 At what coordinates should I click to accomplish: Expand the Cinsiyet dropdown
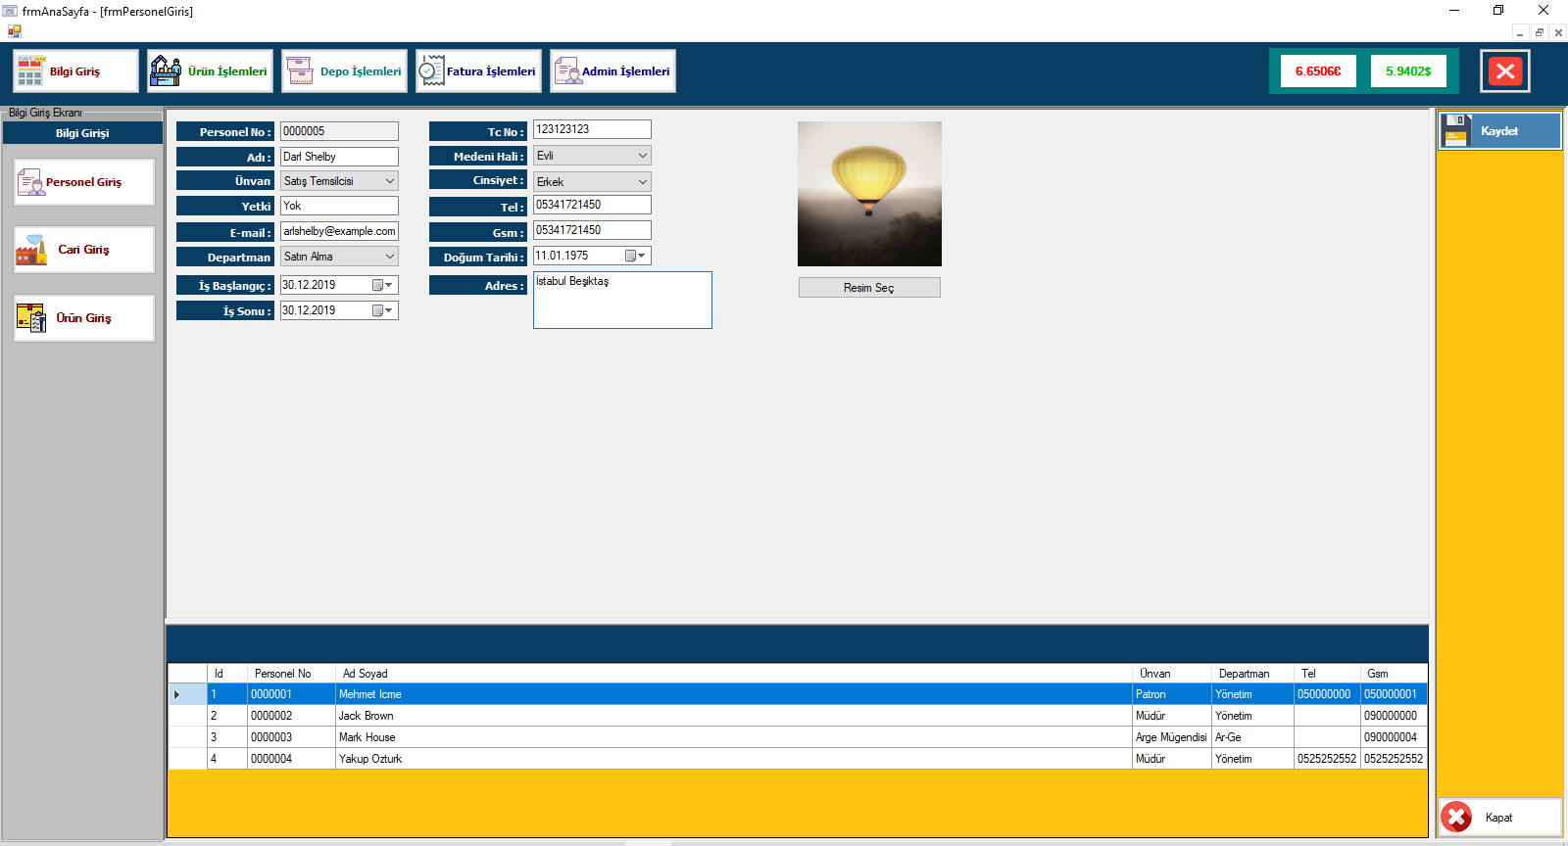(x=643, y=182)
